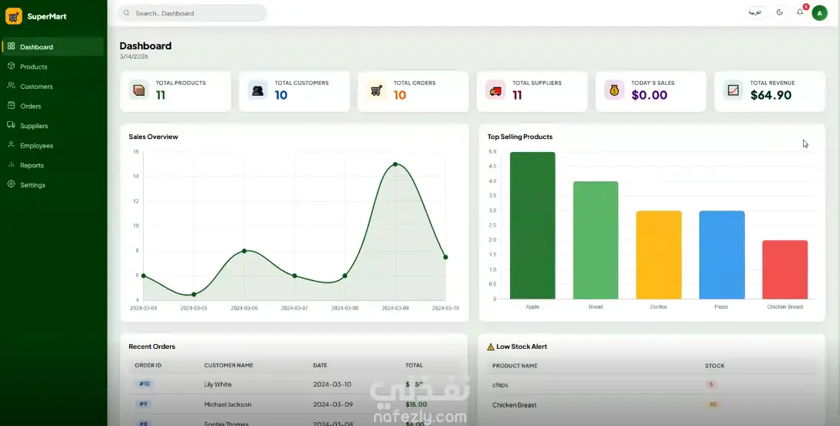Click the Employees person icon in sidebar
Image resolution: width=840 pixels, height=426 pixels.
(x=11, y=145)
